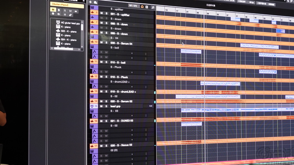Screen dimensions: 294x165
Task: Click audio track icon of 020 - S - Serum 02
Action: (92, 101)
